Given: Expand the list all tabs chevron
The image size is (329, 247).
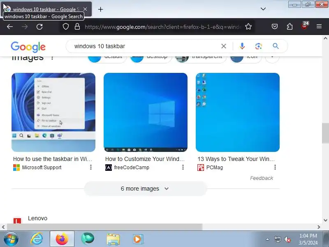Looking at the screenshot, I should pos(263,9).
